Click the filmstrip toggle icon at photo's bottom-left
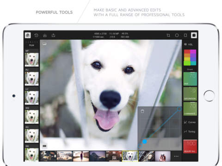 click(x=44, y=146)
